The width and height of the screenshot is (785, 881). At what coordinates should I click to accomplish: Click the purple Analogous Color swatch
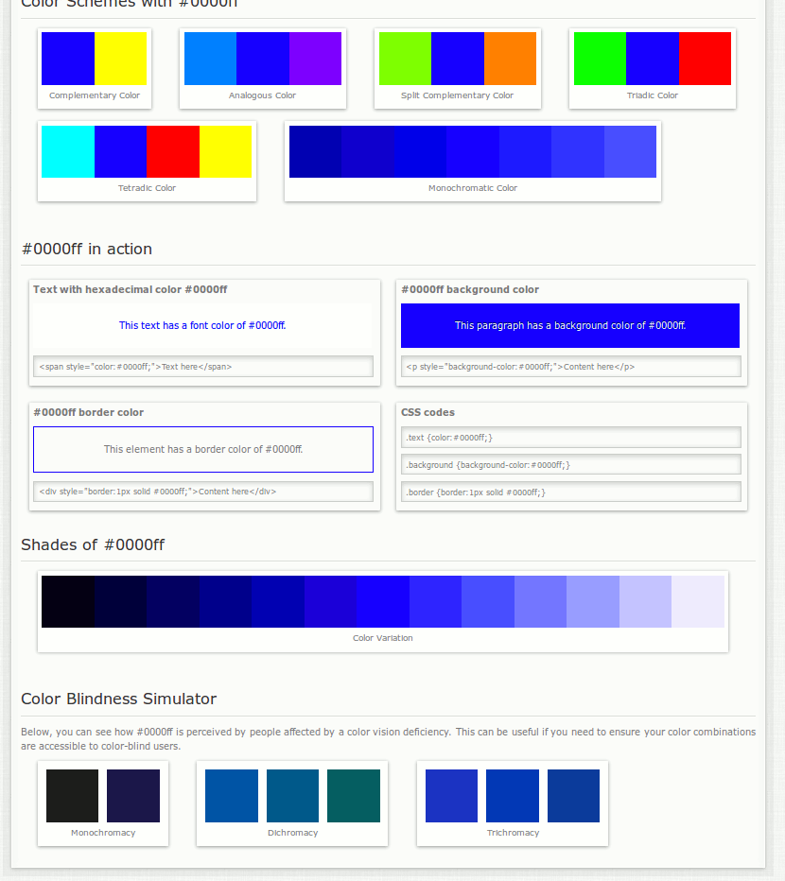[x=315, y=58]
